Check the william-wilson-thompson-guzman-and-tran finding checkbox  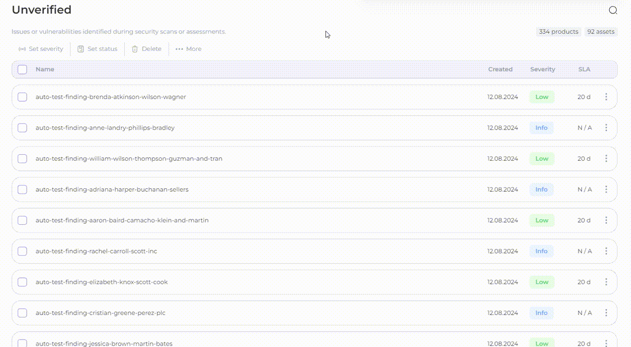click(22, 159)
